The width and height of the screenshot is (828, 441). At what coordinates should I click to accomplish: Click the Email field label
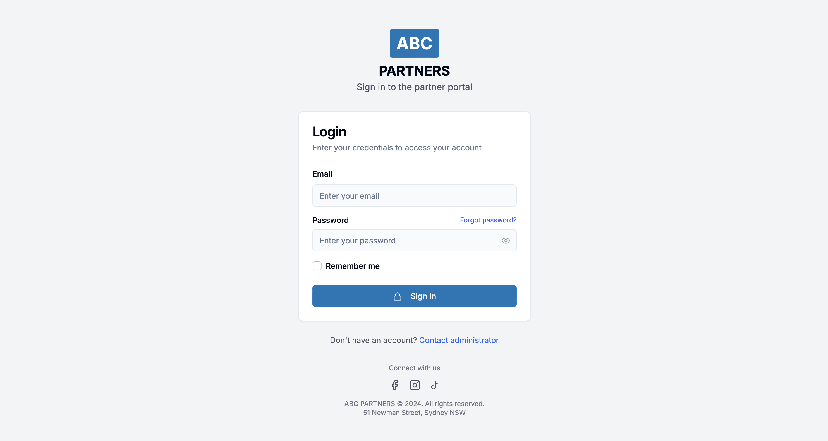322,174
